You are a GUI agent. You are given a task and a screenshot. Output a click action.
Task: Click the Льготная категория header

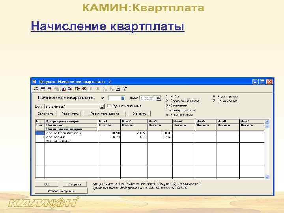[71, 129]
